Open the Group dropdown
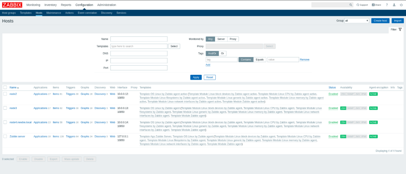 (x=356, y=21)
